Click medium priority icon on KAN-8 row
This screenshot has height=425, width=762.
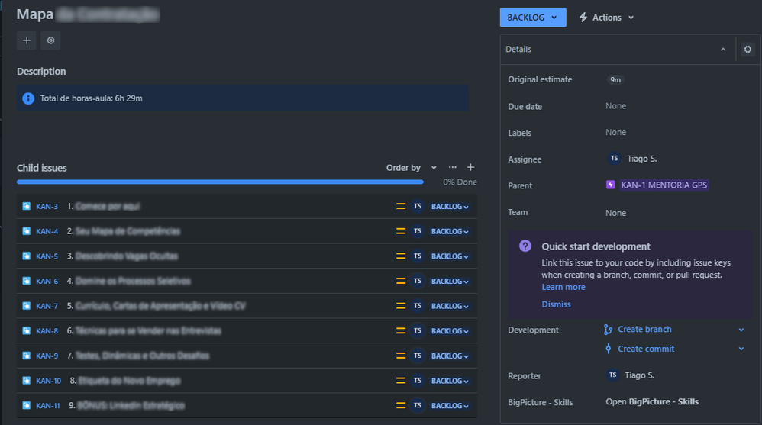coord(400,331)
